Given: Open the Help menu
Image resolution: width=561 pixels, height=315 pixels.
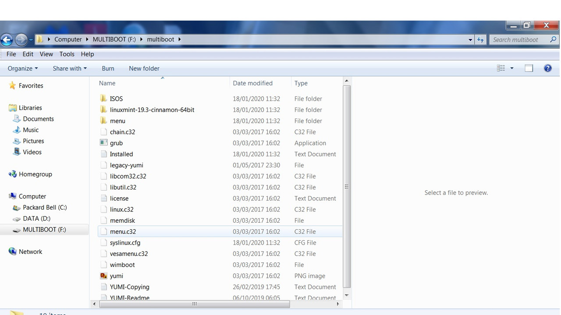Looking at the screenshot, I should click(x=87, y=54).
